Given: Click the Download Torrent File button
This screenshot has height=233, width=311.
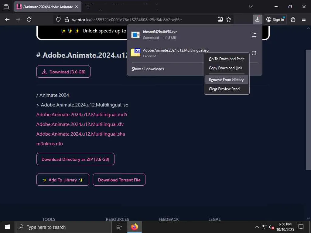Looking at the screenshot, I should pos(119,180).
